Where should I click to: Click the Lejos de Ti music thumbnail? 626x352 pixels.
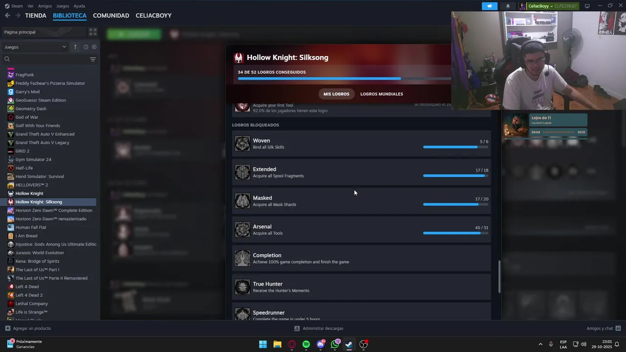pos(516,126)
